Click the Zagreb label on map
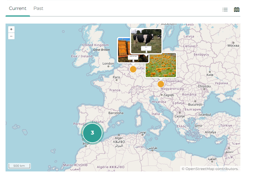The image size is (257, 179). click(168, 95)
